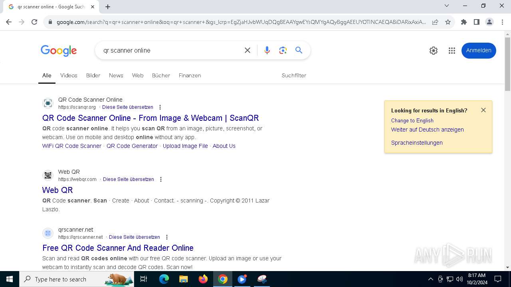
Task: Search by image with Google Lens
Action: pos(283,50)
